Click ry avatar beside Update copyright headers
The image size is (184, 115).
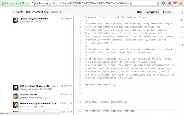[16, 20]
